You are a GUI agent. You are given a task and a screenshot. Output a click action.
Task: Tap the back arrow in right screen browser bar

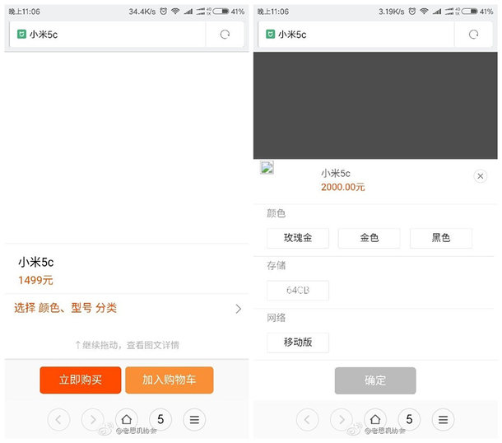pyautogui.click(x=307, y=419)
